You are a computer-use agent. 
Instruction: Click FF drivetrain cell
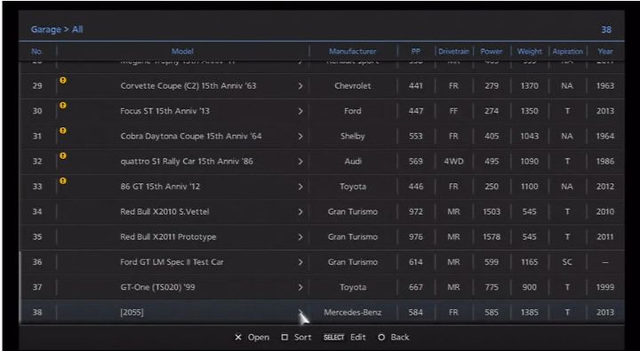tap(453, 111)
